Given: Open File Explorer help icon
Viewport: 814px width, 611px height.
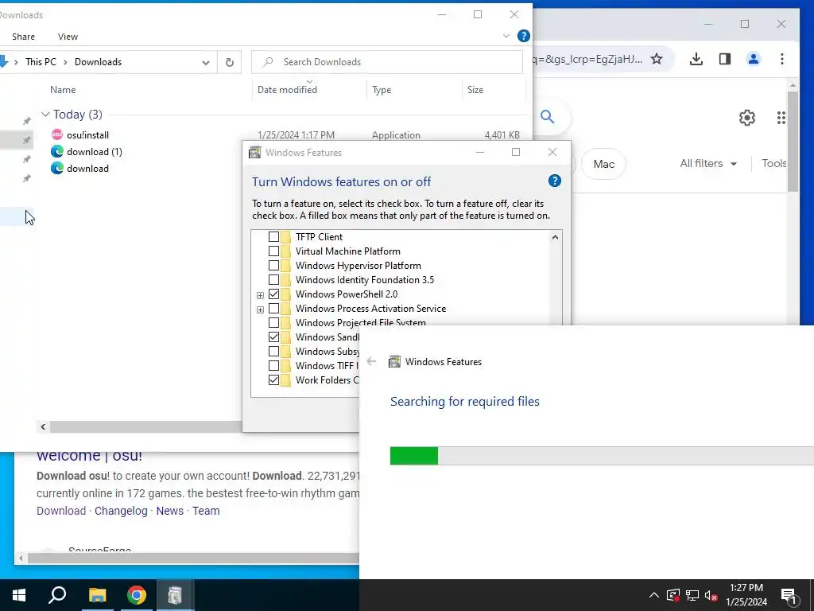Looking at the screenshot, I should (523, 36).
